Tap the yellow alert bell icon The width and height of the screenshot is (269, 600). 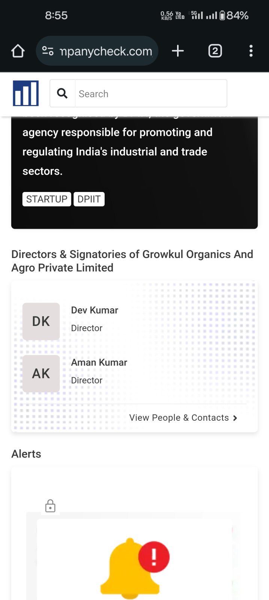128,570
